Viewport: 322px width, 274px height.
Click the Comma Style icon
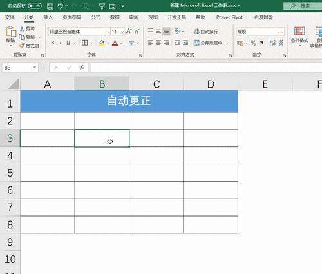tap(261, 43)
